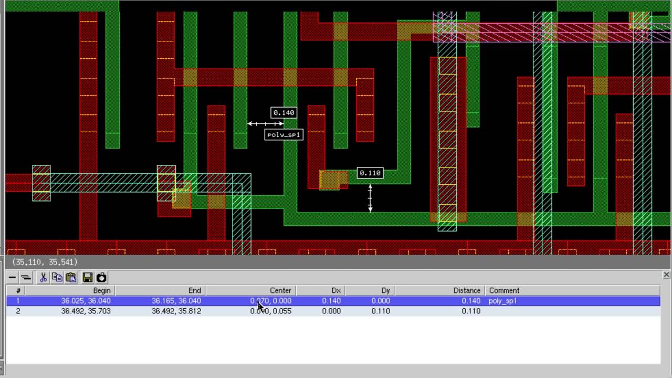Close the ruler panel with the X button

666,275
